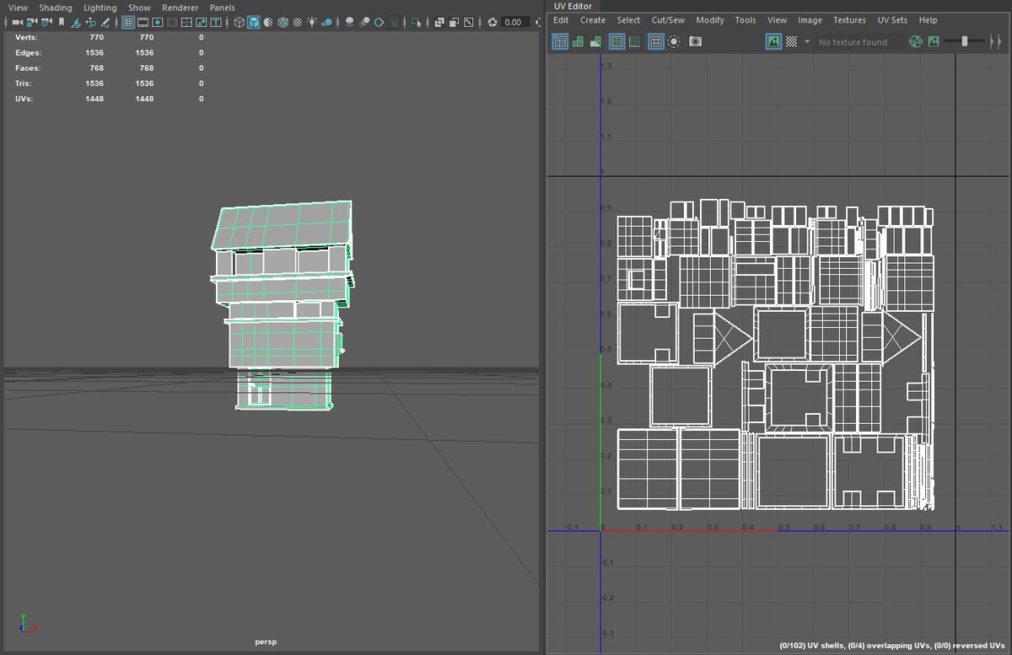Screen dimensions: 1012x655
Task: Open UV Editor Create menu
Action: click(593, 20)
